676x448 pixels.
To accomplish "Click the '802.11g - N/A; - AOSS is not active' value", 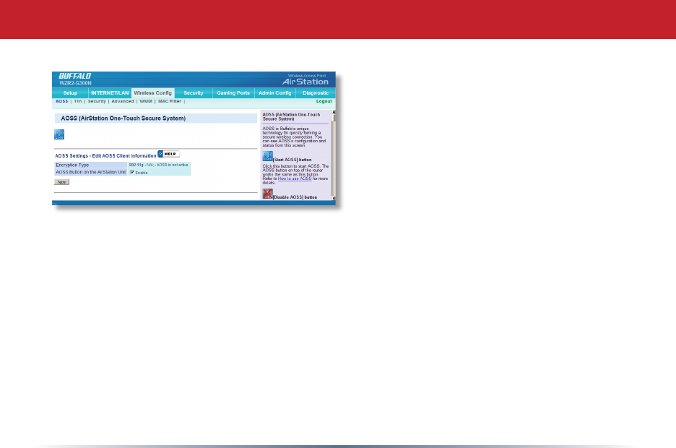I will [159, 165].
